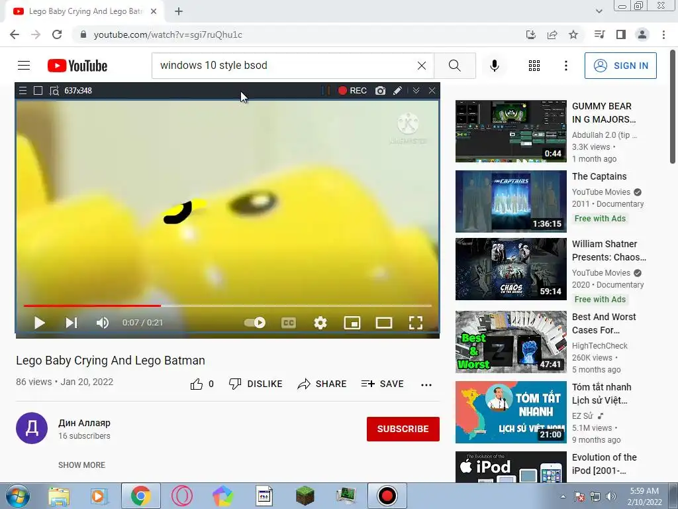The height and width of the screenshot is (509, 678).
Task: Close the Lego Baby Crying tab
Action: click(154, 12)
